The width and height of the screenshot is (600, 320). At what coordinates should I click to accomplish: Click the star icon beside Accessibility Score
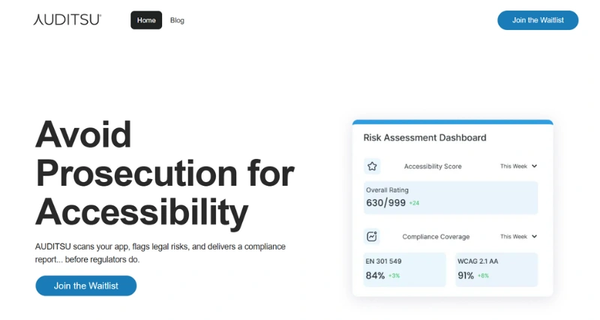pyautogui.click(x=372, y=166)
